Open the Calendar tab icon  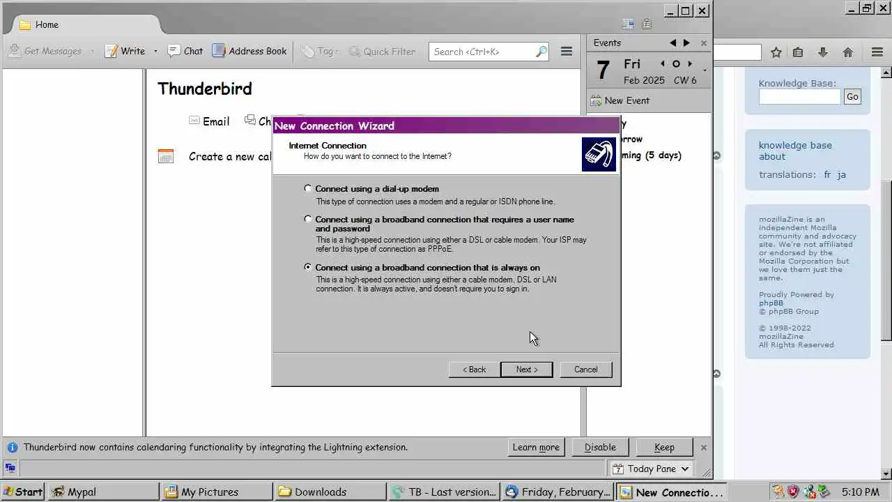tap(629, 24)
